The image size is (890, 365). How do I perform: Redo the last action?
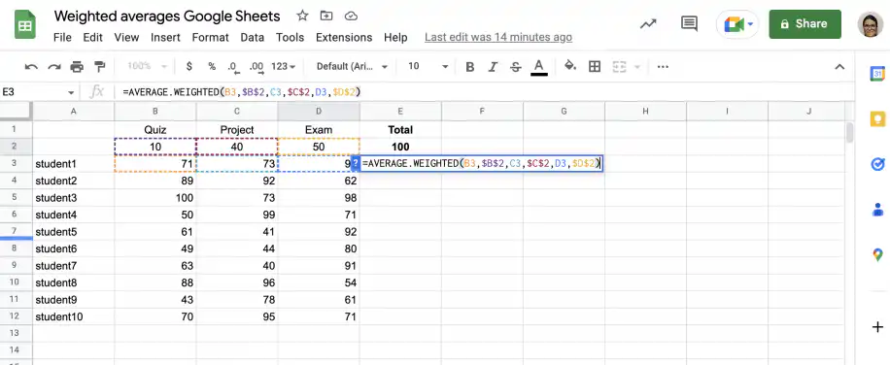click(53, 67)
